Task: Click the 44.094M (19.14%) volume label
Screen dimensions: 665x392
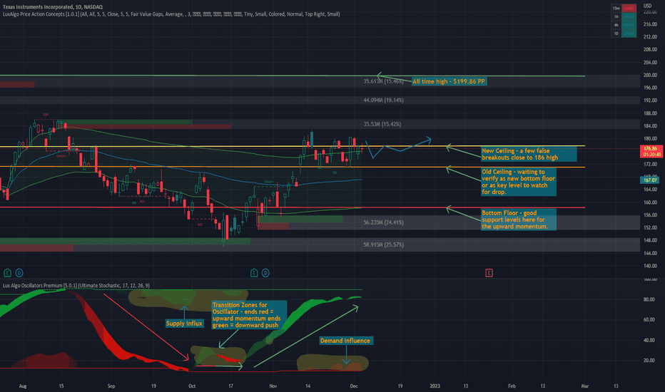Action: point(383,100)
